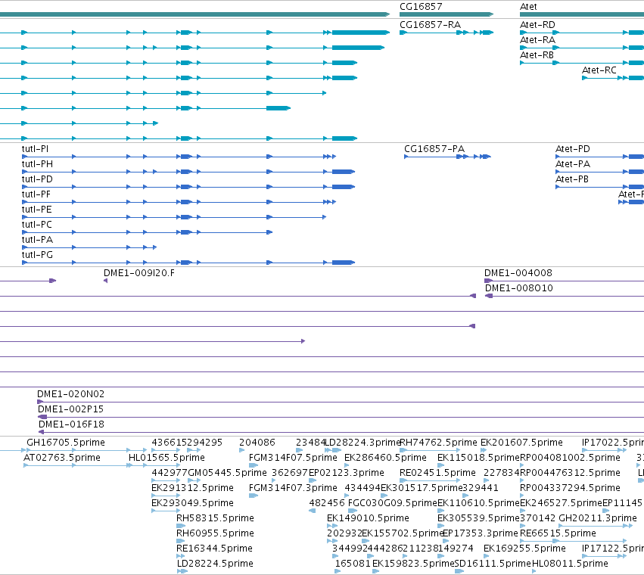Viewport: 644px width, 575px height.
Task: Open EST RE02451.5prime
Action: pos(437,473)
